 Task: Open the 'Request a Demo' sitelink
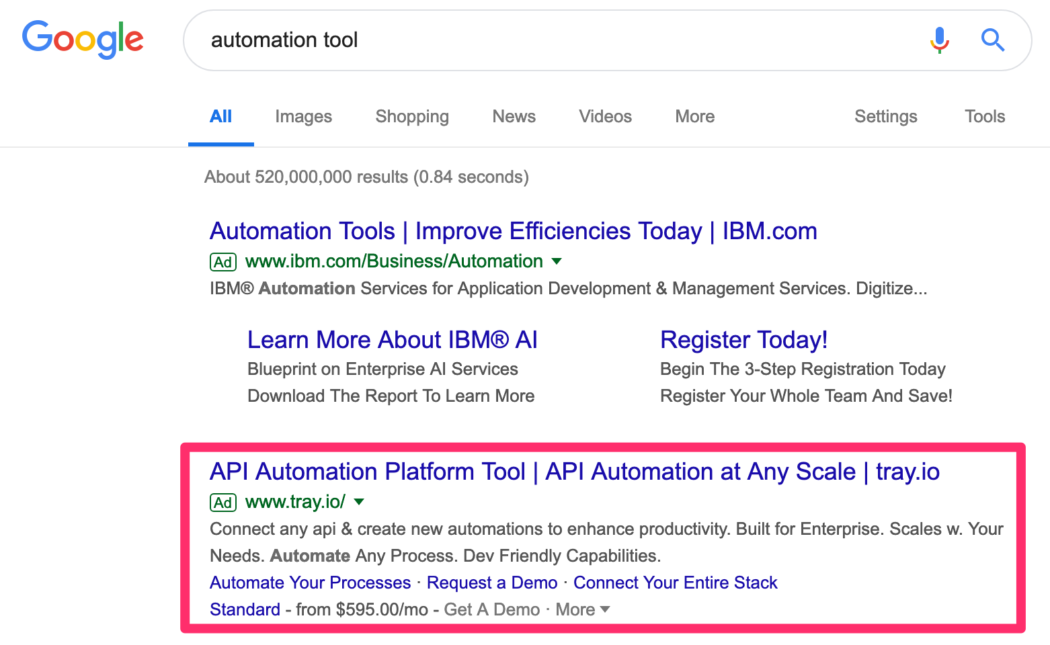click(492, 583)
